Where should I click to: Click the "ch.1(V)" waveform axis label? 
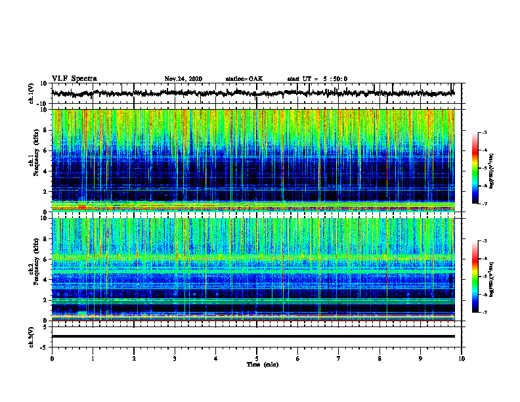[x=31, y=93]
